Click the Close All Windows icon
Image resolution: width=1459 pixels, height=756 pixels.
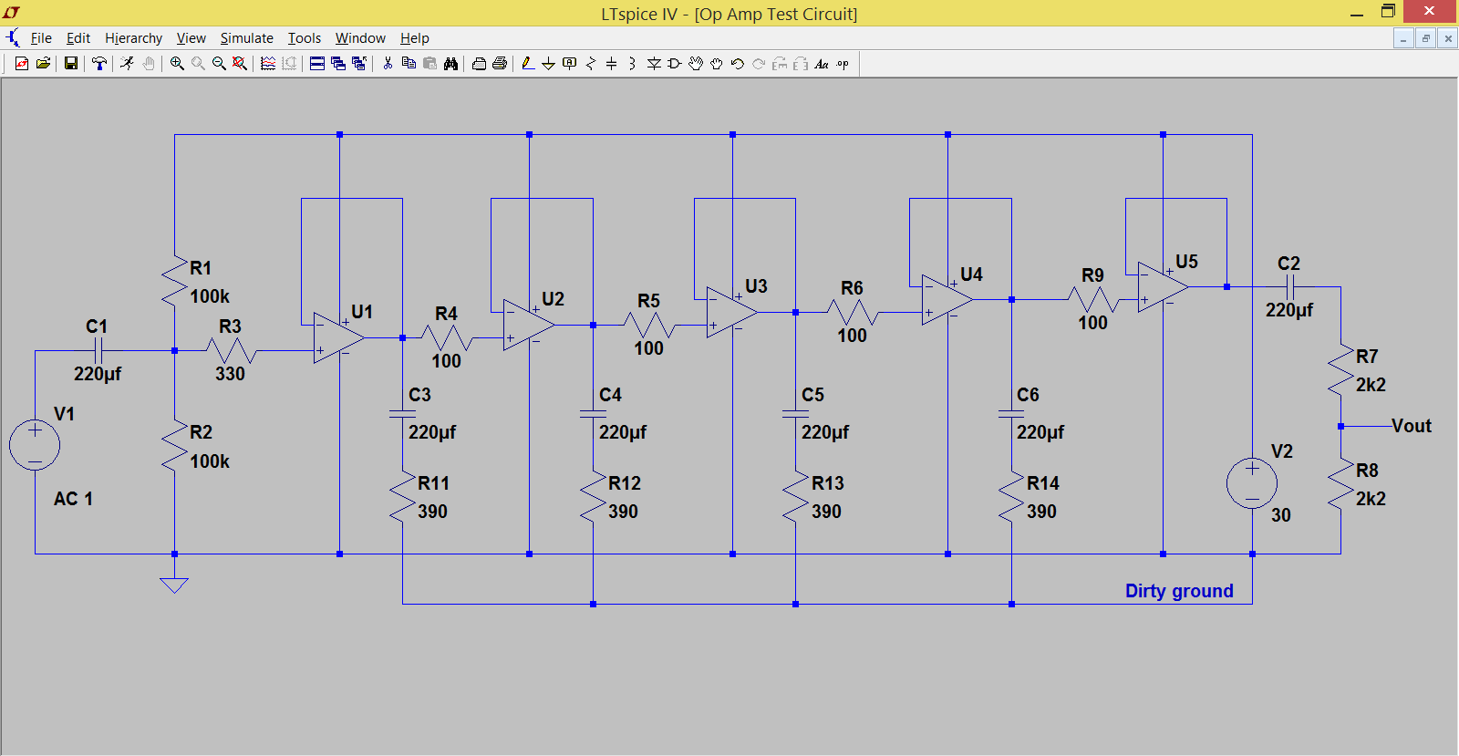(x=359, y=63)
